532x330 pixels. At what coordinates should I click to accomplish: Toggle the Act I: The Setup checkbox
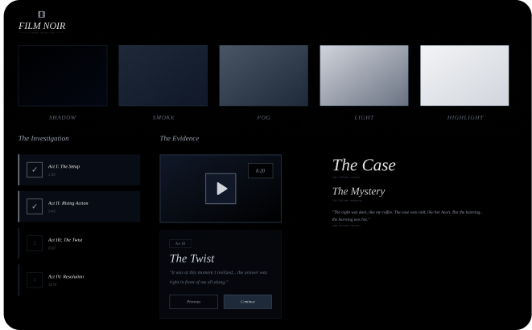click(x=35, y=169)
